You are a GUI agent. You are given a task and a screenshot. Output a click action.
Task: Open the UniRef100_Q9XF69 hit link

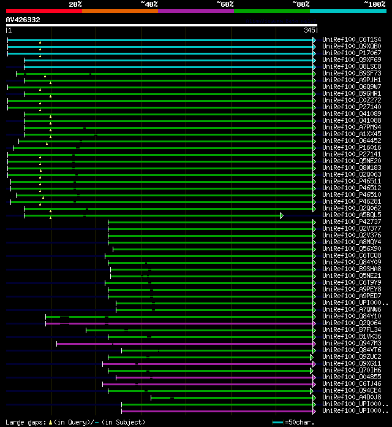[x=352, y=60]
